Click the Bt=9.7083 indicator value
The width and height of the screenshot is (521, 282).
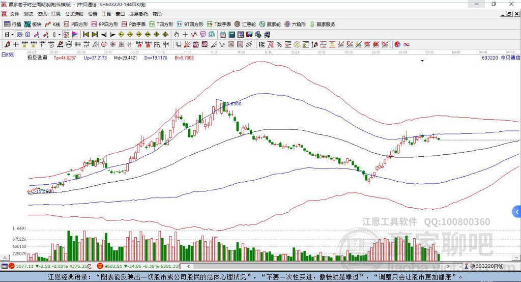click(184, 58)
